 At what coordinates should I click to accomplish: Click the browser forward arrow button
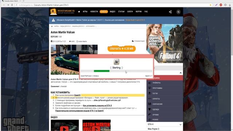point(8,5)
